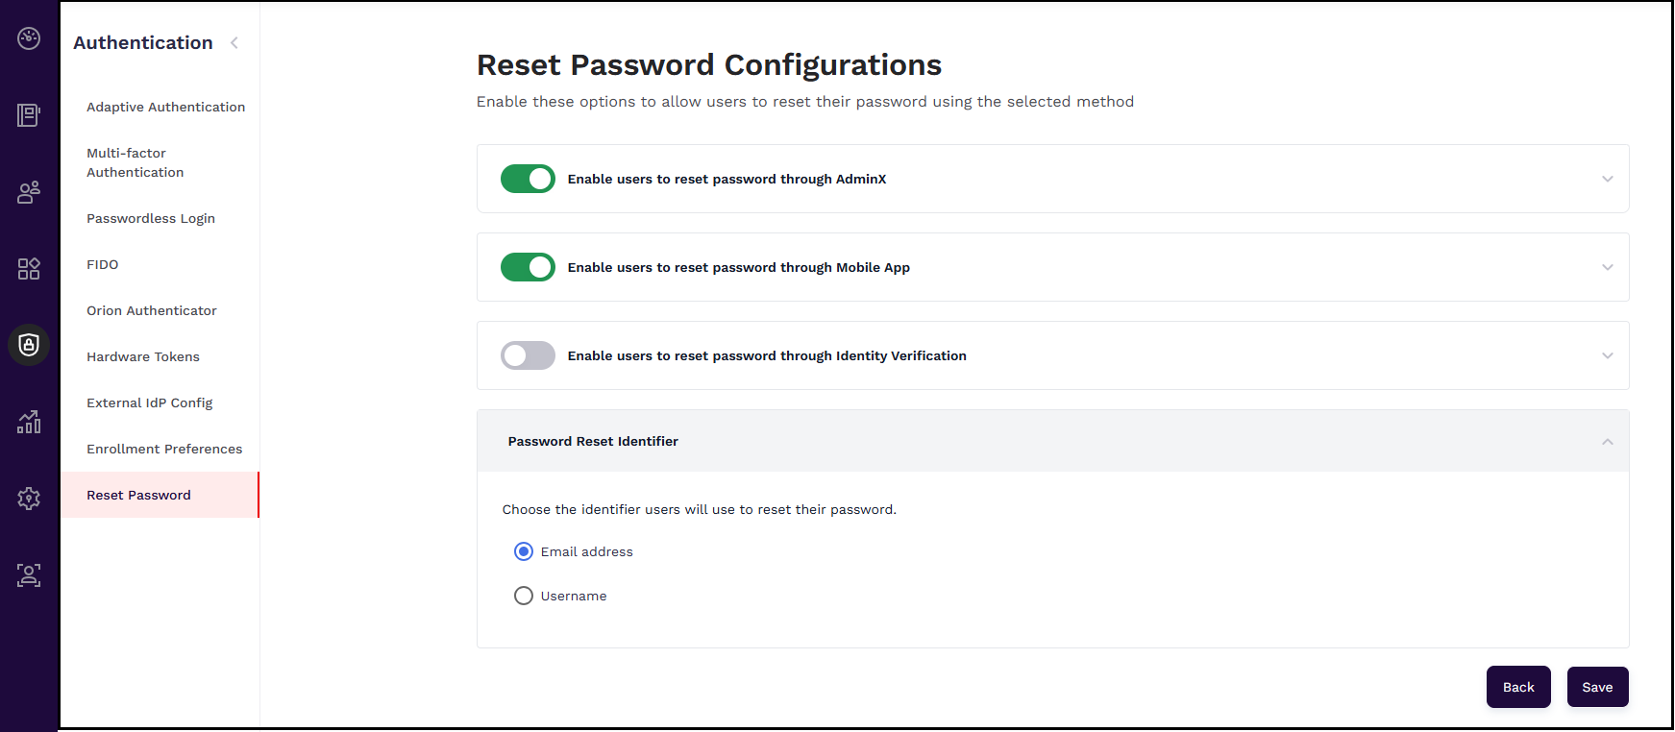Disable reset password through AdminX toggle

tap(528, 179)
